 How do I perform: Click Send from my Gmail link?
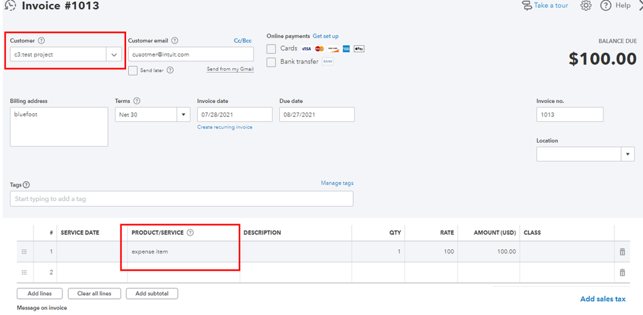[230, 69]
